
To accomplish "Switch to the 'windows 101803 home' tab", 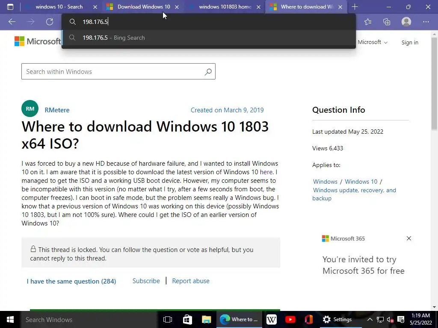I will [x=225, y=7].
